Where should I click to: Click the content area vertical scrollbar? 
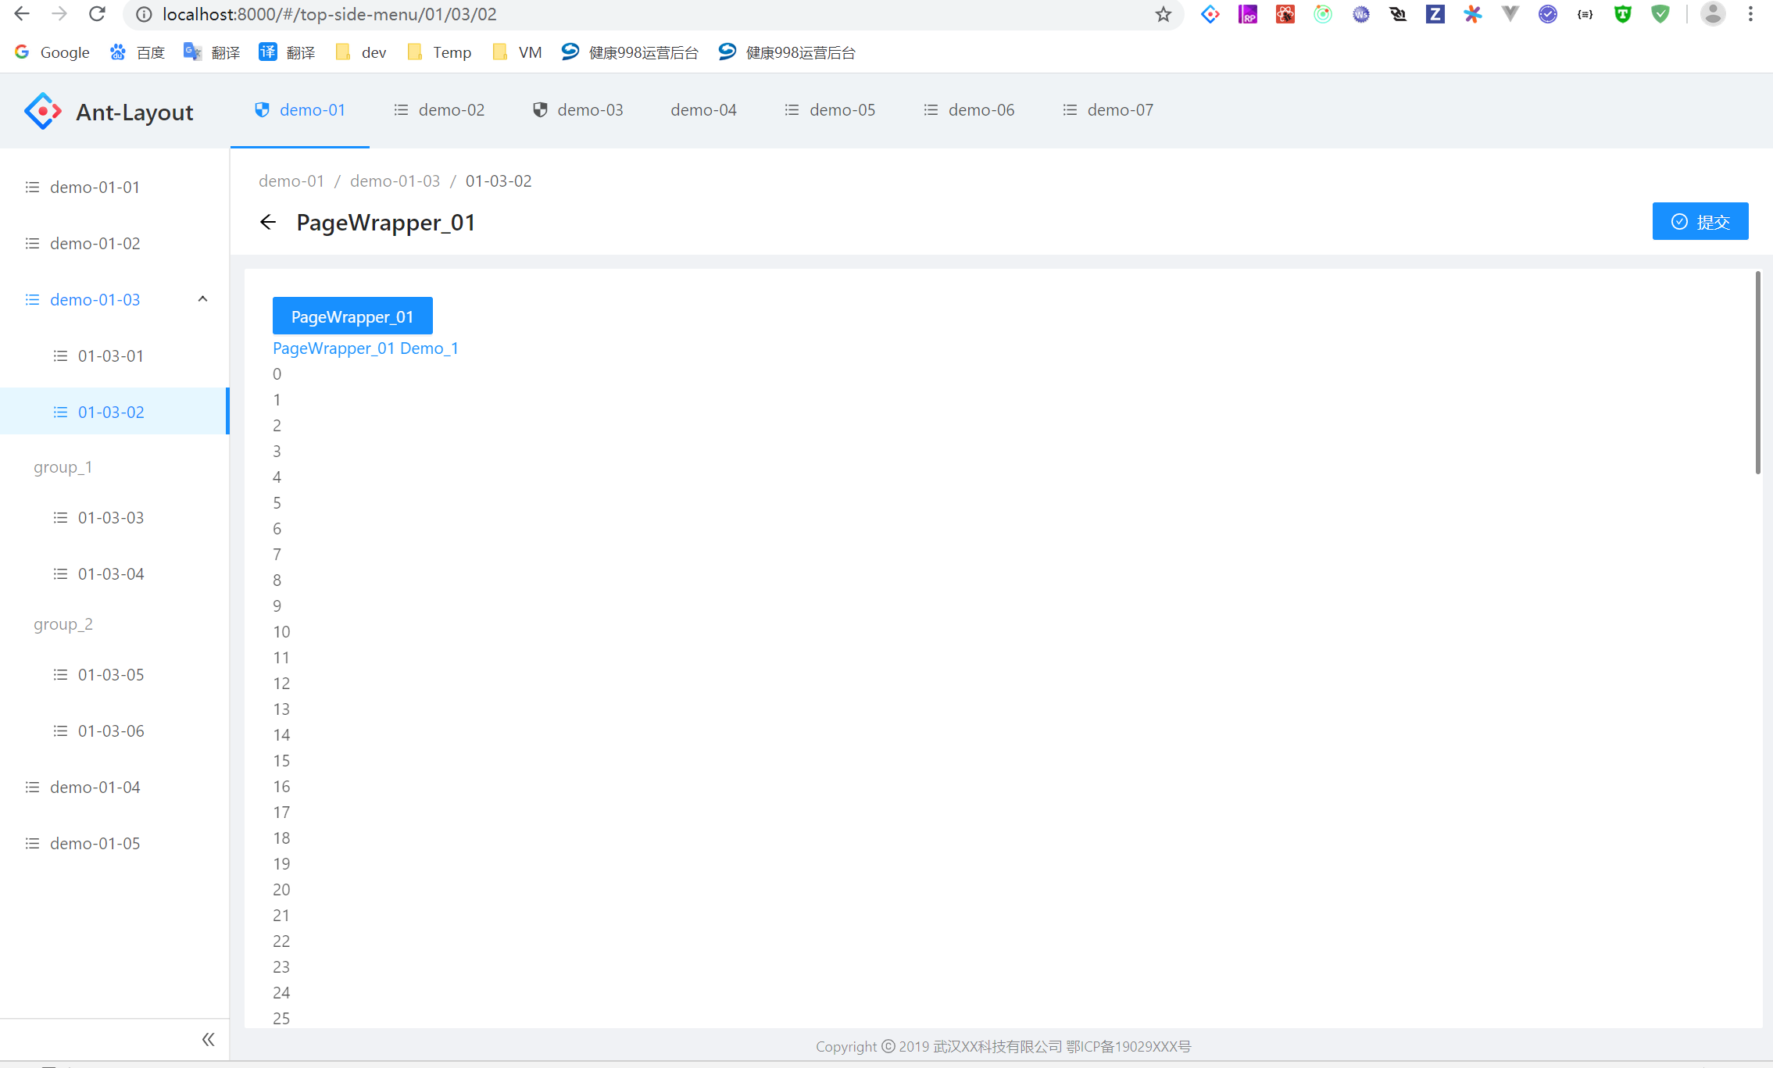click(1757, 373)
